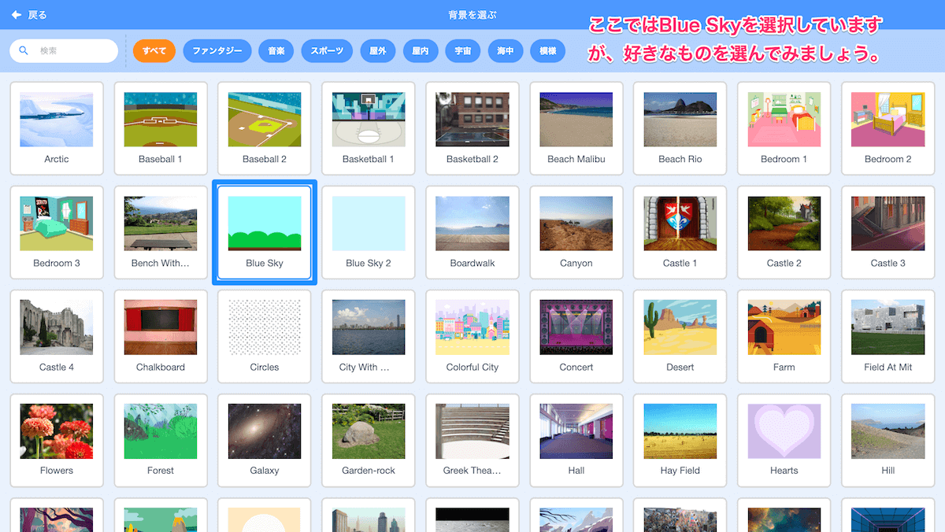
Task: Pick the Blue Sky 2 backdrop
Action: [x=369, y=232]
